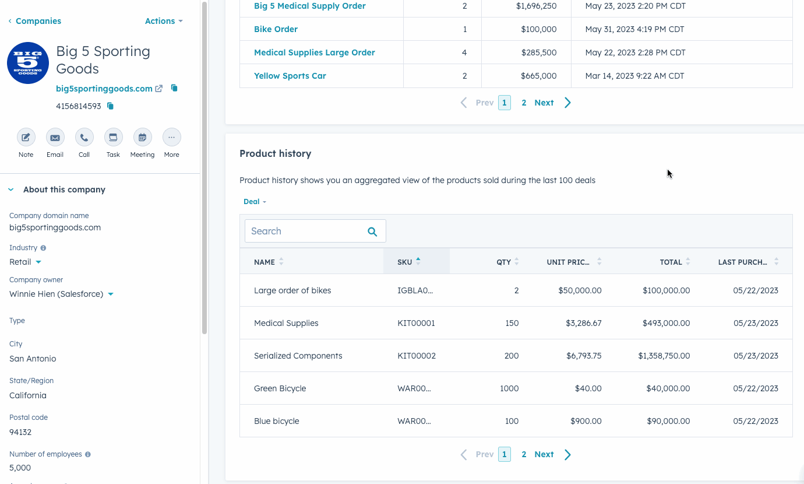804x484 pixels.
Task: Click the Medical Supplies product name
Action: [286, 323]
